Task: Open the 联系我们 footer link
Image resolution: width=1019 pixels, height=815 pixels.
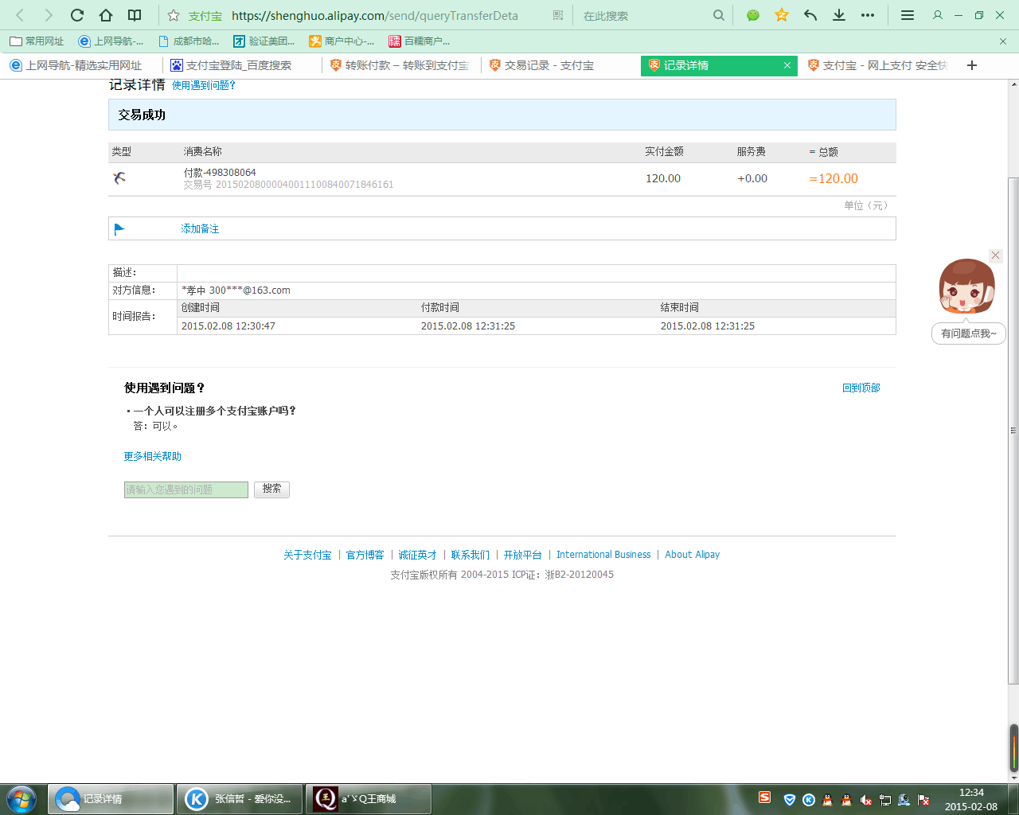Action: click(470, 555)
